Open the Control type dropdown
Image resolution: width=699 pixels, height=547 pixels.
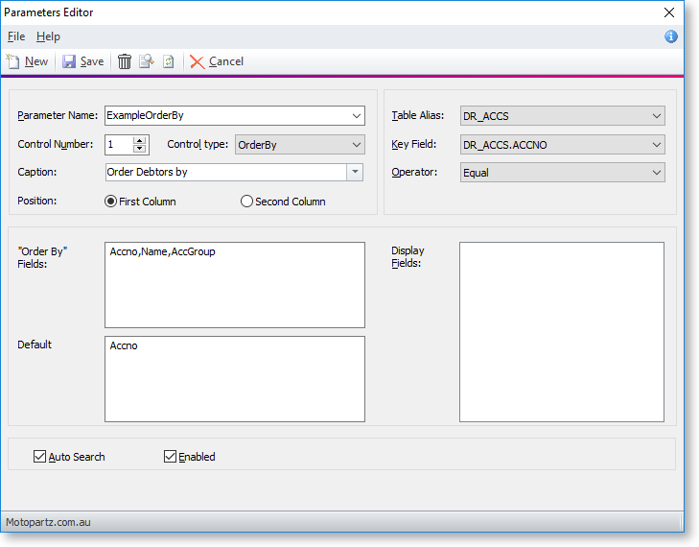click(357, 144)
